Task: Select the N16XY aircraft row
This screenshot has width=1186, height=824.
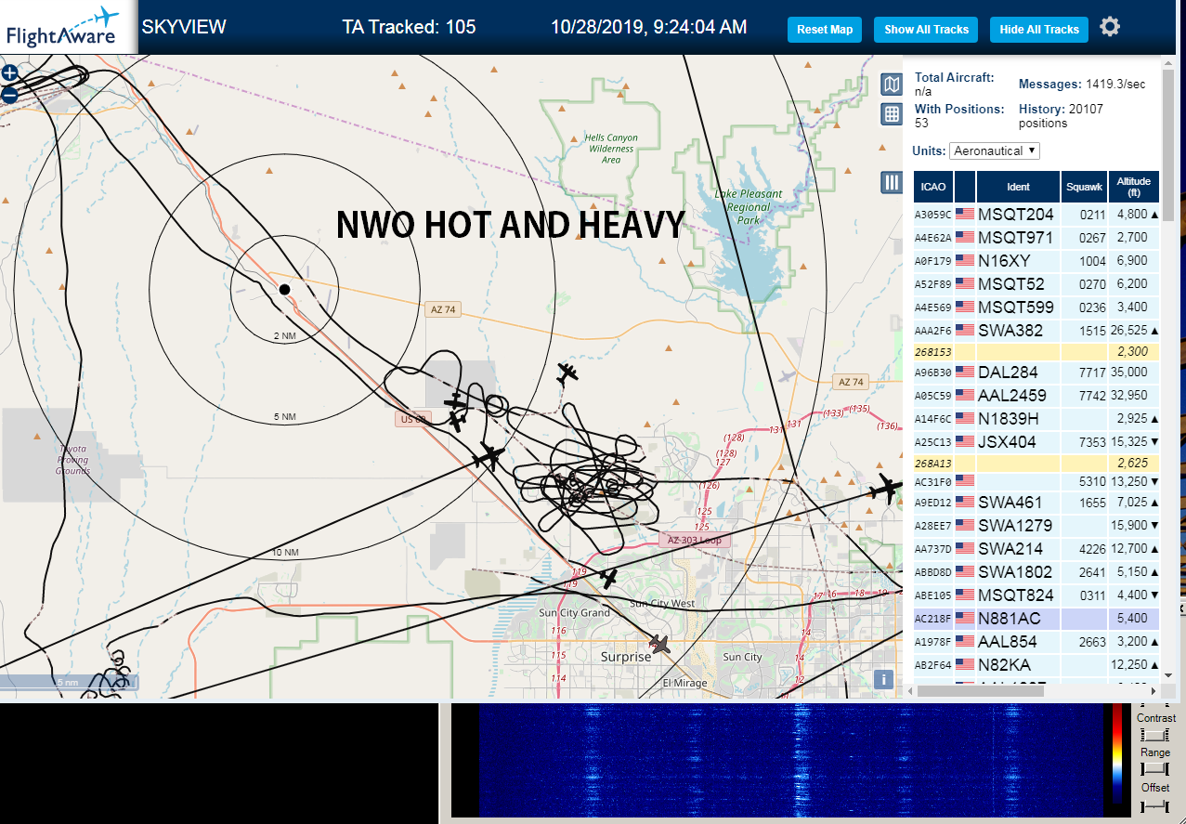Action: [1036, 261]
